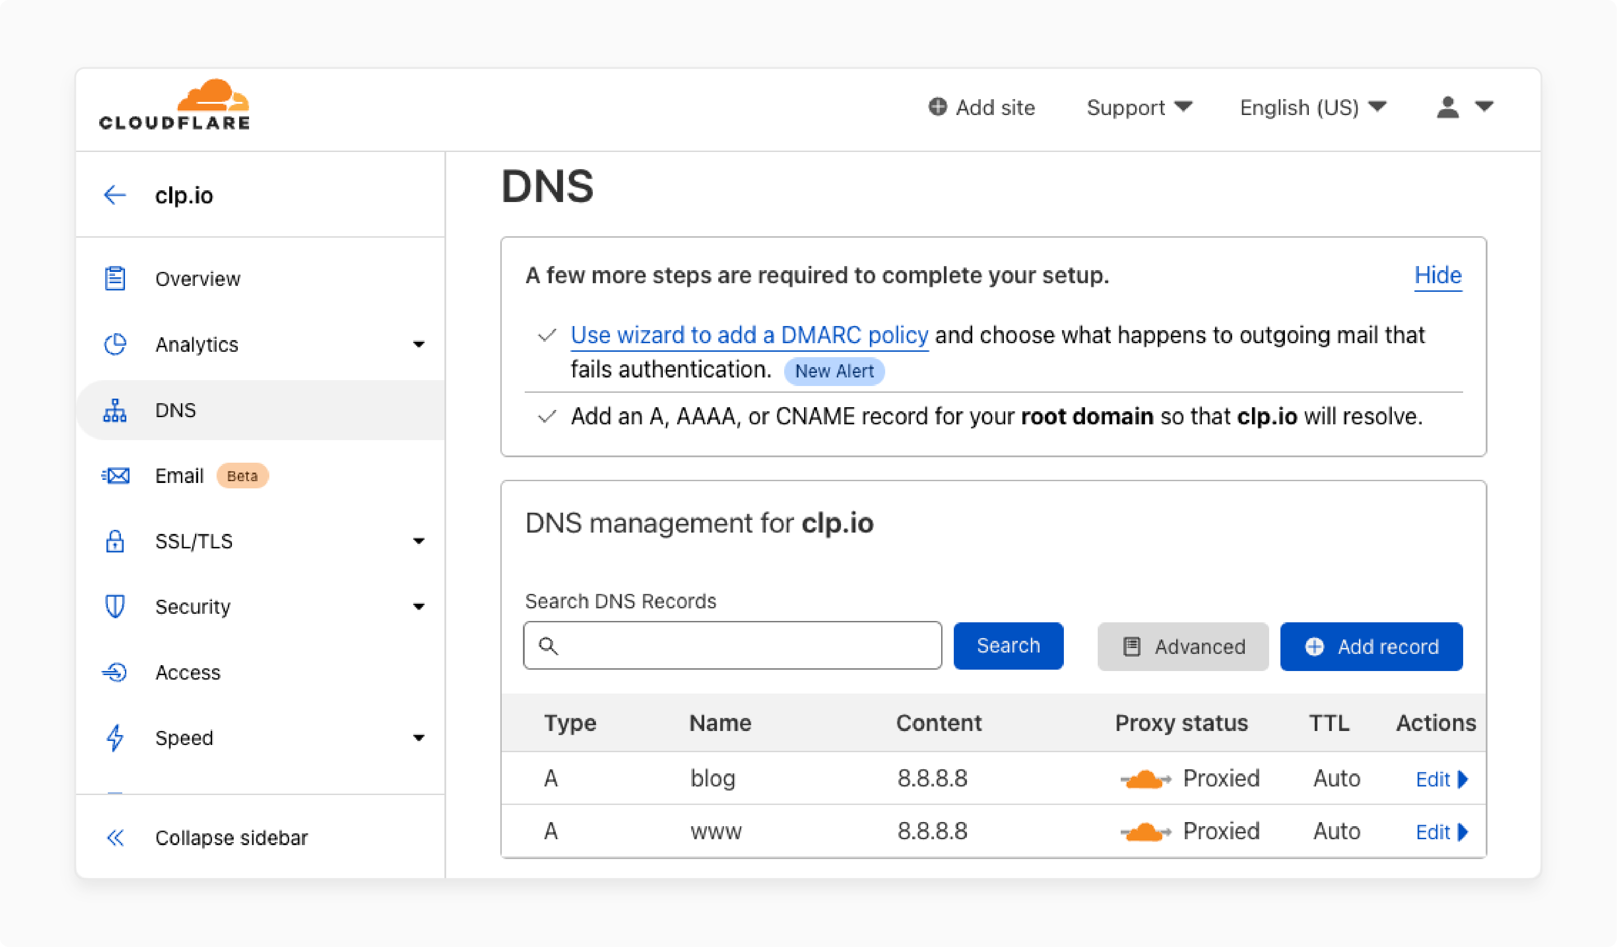Hide the setup steps notice
The width and height of the screenshot is (1617, 947).
(1438, 276)
